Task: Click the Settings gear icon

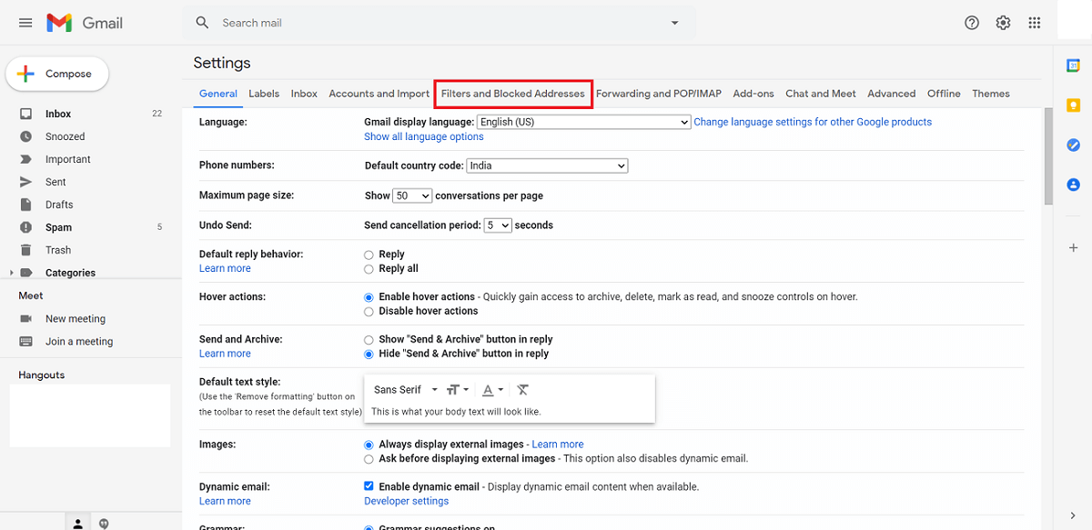Action: point(1003,23)
